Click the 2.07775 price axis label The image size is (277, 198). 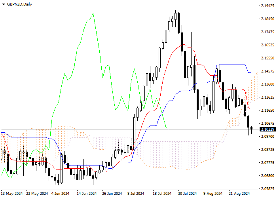click(268, 163)
